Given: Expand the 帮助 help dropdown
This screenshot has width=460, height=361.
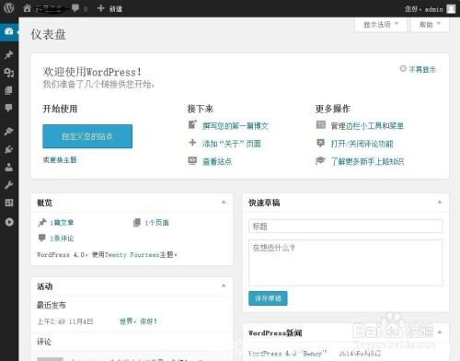Looking at the screenshot, I should (x=430, y=25).
